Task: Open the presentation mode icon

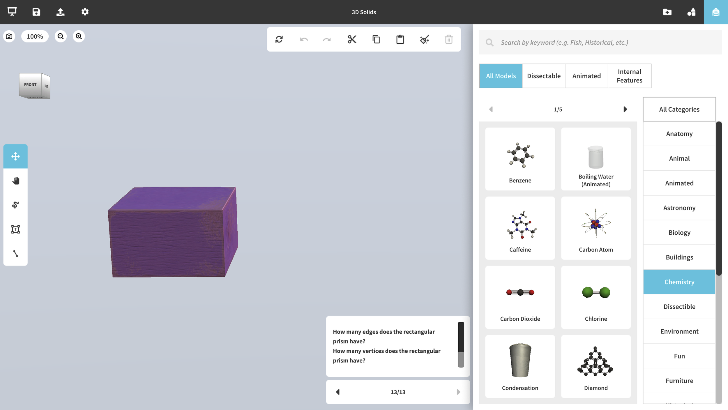Action: pos(12,12)
